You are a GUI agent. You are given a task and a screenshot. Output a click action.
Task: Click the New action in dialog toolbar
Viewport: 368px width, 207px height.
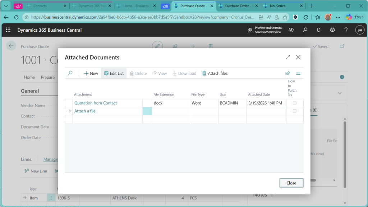click(x=91, y=73)
